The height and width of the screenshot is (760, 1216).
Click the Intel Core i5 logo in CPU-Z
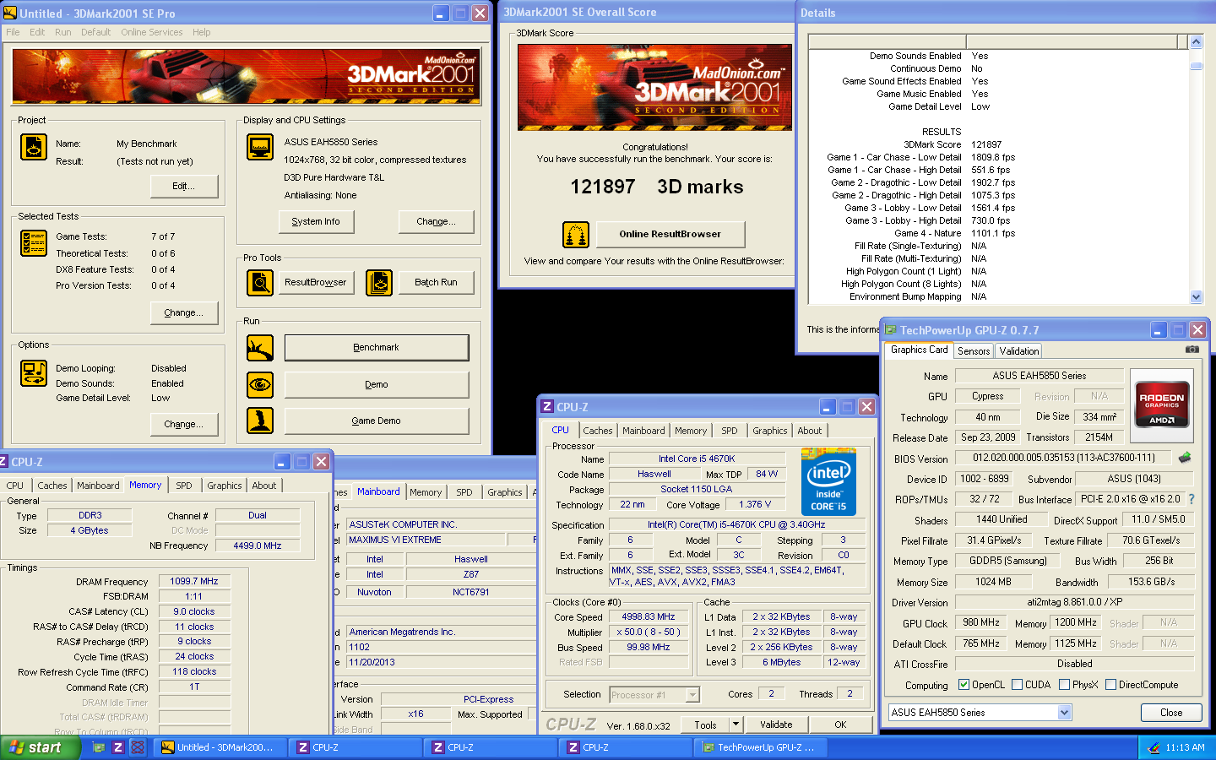(x=828, y=481)
